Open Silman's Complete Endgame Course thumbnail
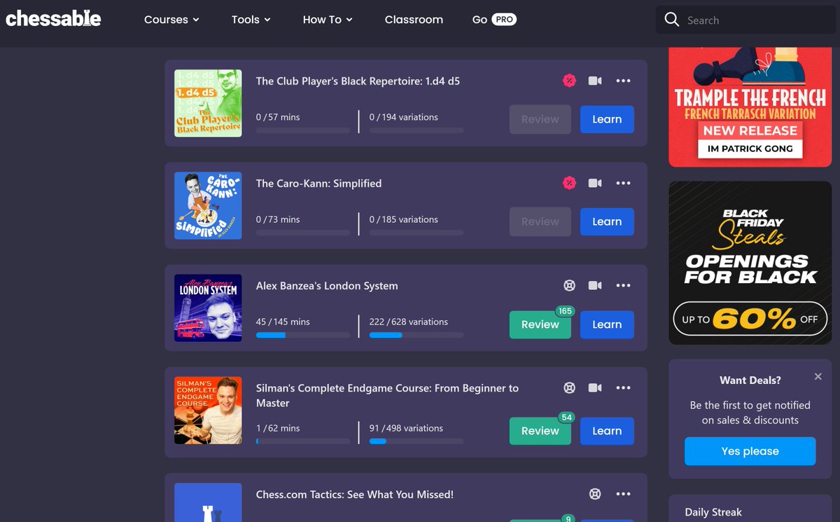This screenshot has height=522, width=840. coord(208,411)
